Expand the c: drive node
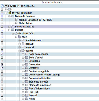Image resolution: width=99 pixels, height=101 pixels. (6, 9)
